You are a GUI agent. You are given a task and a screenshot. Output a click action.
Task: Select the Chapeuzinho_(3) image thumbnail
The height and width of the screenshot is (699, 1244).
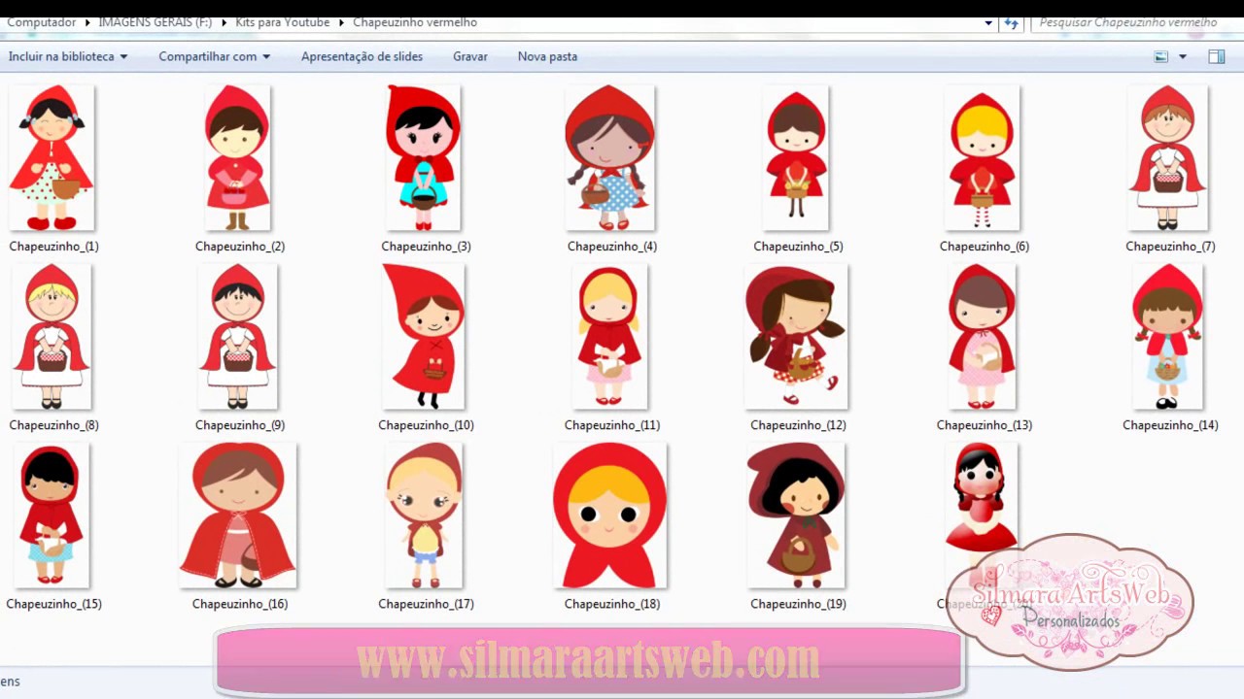click(423, 158)
